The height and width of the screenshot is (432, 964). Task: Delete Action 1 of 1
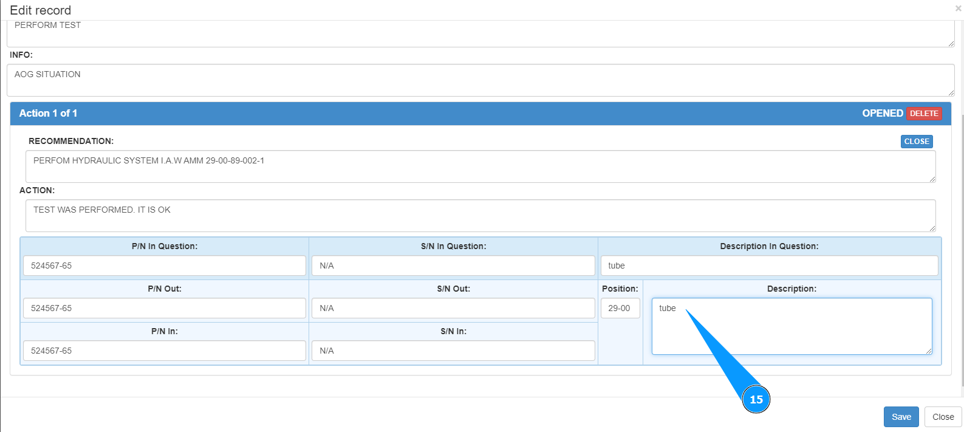coord(924,114)
